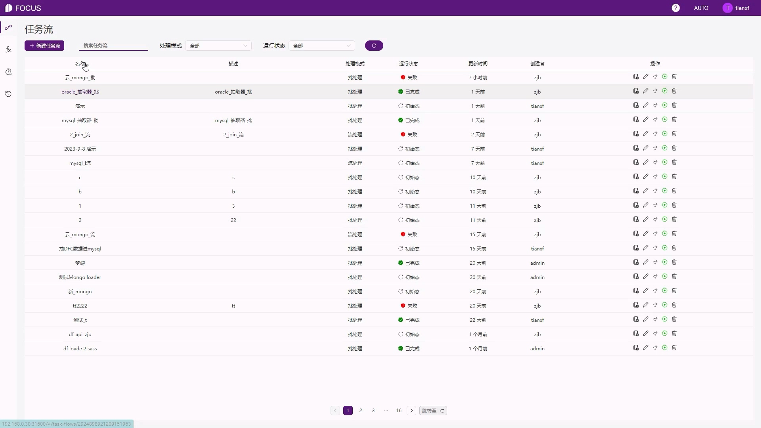
Task: Click 7 小时前 update time
Action: point(478,78)
